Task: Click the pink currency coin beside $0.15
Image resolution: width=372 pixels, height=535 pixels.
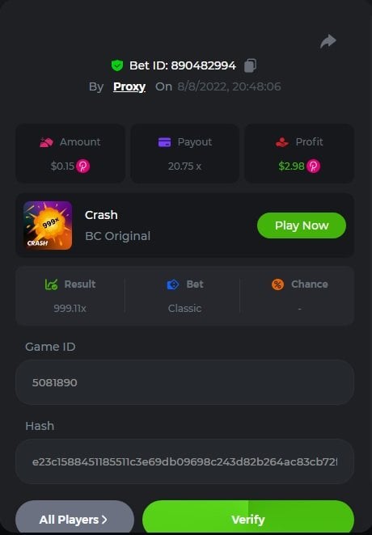Action: click(x=83, y=166)
